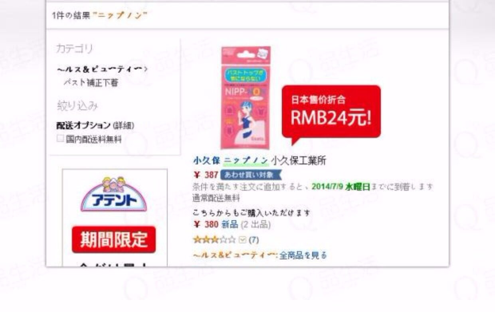The height and width of the screenshot is (312, 495).
Task: Click the 2014/7/9 水曜日 delivery date text
Action: click(341, 186)
